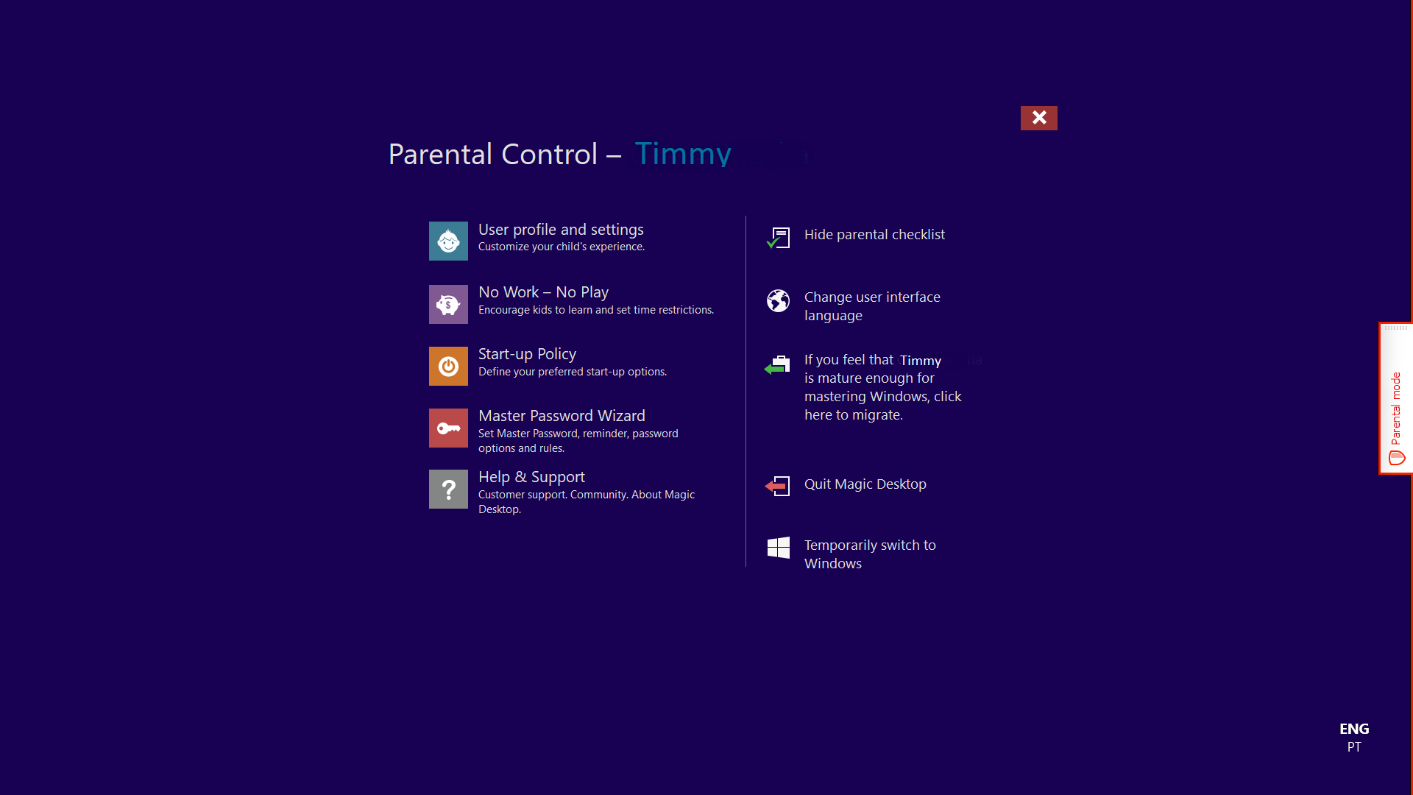Open User profile and settings
The image size is (1413, 795).
561,230
